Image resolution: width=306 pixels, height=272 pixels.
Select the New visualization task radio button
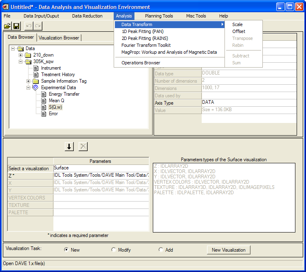66,250
